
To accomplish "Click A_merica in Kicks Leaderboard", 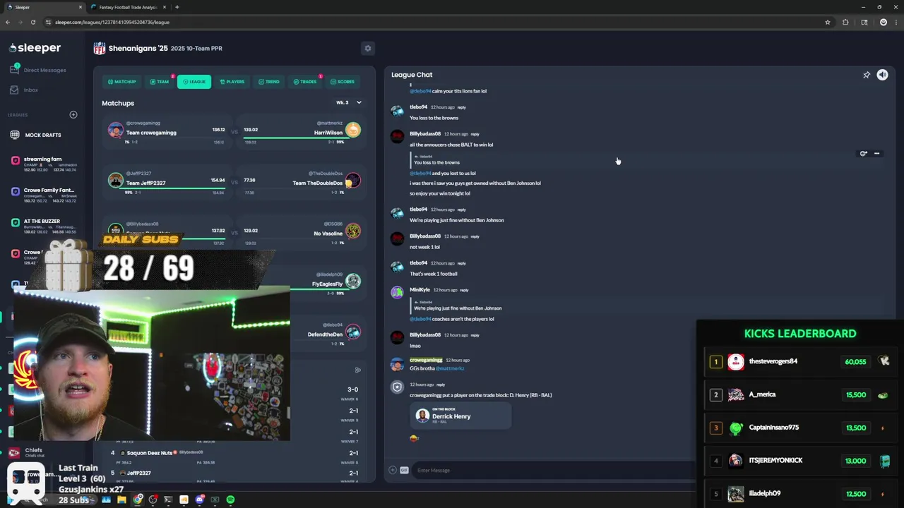I will [x=762, y=394].
